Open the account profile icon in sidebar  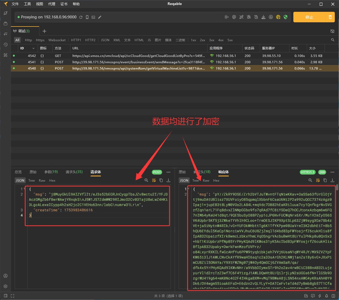pos(6,276)
